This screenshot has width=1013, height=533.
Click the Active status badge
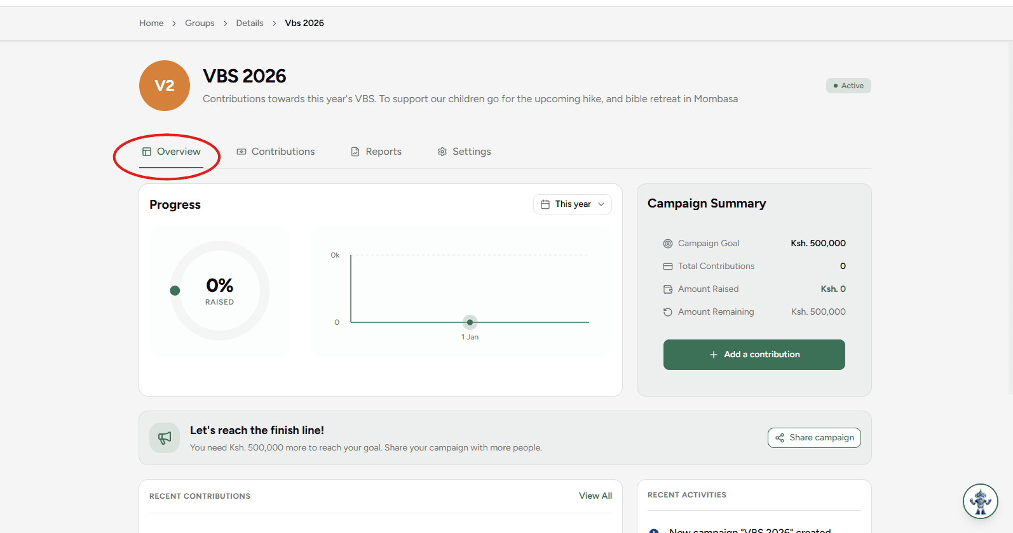point(848,86)
